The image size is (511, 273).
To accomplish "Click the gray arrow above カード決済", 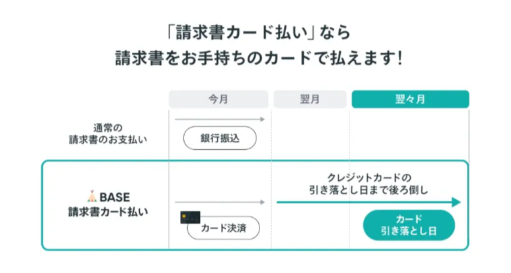I will click(220, 202).
